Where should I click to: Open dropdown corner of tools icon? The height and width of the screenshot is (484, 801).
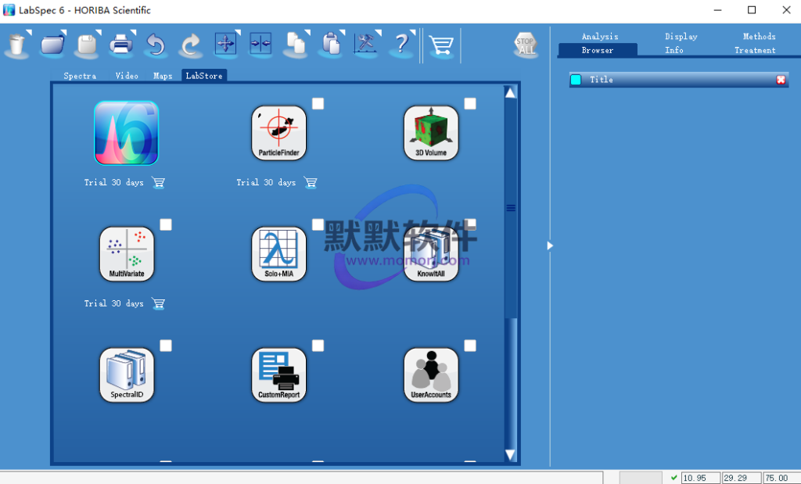pyautogui.click(x=379, y=33)
